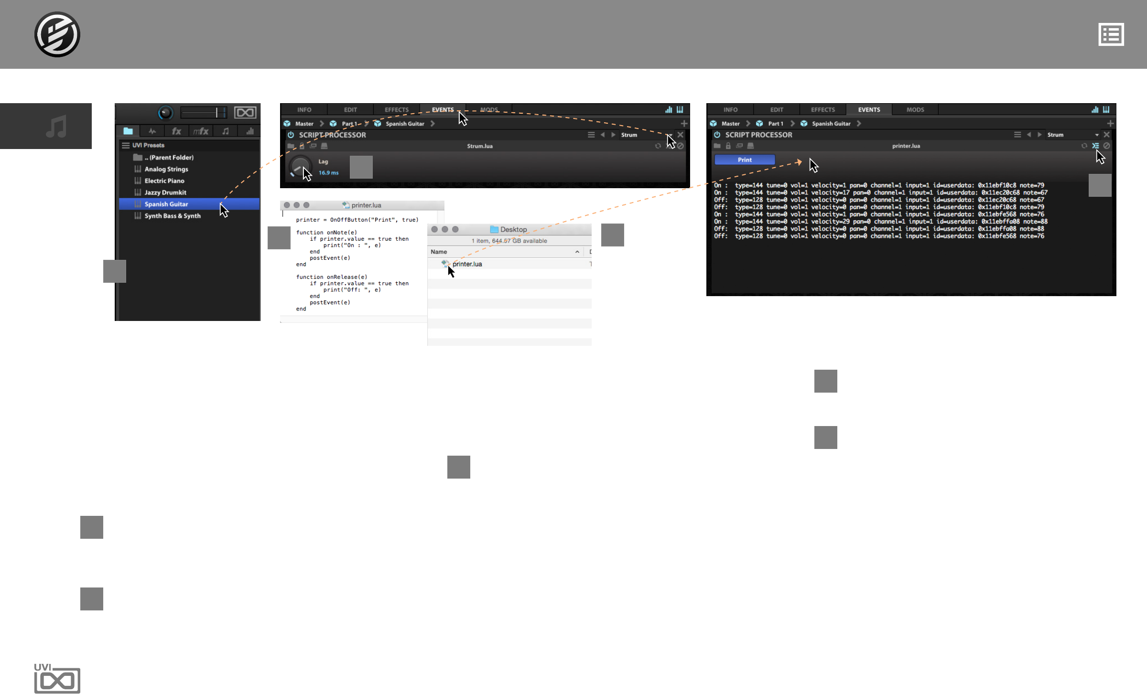Click the console output icon in printer.lua toolbar

tap(1095, 146)
